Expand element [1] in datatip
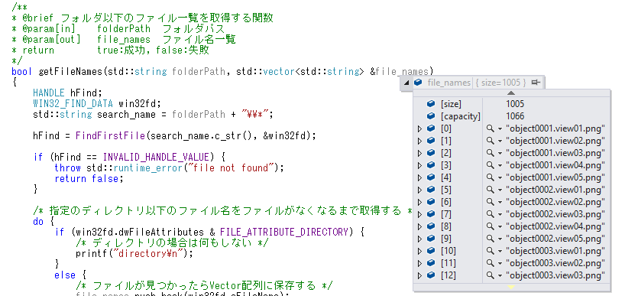625x296 pixels. pyautogui.click(x=419, y=141)
